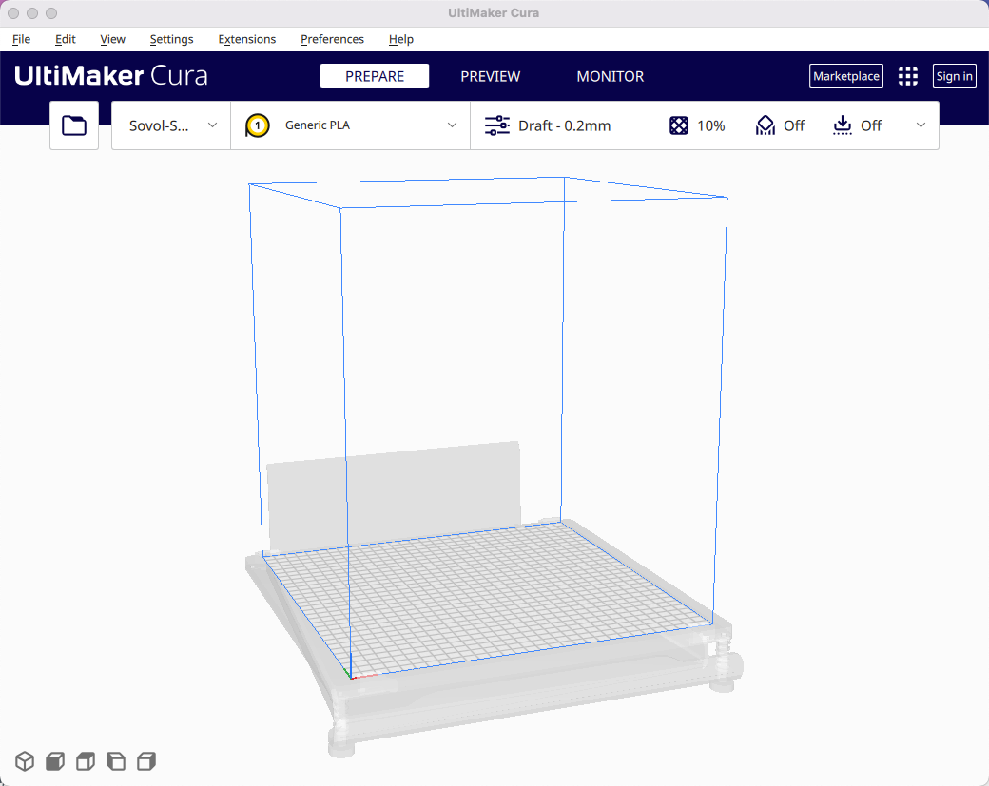Click the extruder 1 material icon
The height and width of the screenshot is (786, 989).
pyautogui.click(x=258, y=125)
